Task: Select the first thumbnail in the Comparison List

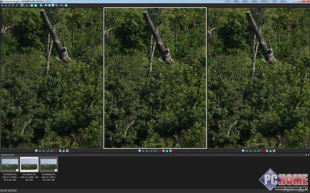Action: pyautogui.click(x=10, y=165)
